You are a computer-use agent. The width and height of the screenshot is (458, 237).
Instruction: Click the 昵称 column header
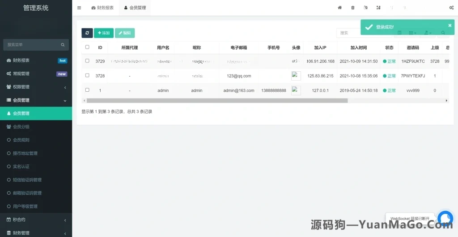coord(197,48)
